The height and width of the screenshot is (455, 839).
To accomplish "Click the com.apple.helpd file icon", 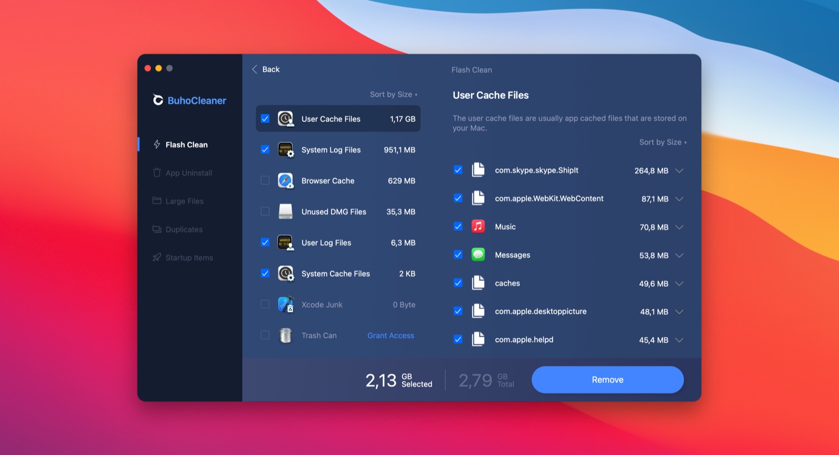I will tap(478, 339).
